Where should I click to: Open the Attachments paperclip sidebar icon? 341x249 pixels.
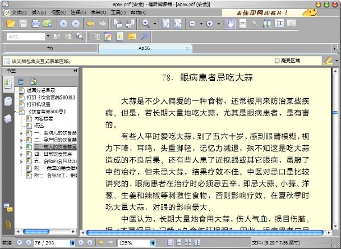(8, 225)
